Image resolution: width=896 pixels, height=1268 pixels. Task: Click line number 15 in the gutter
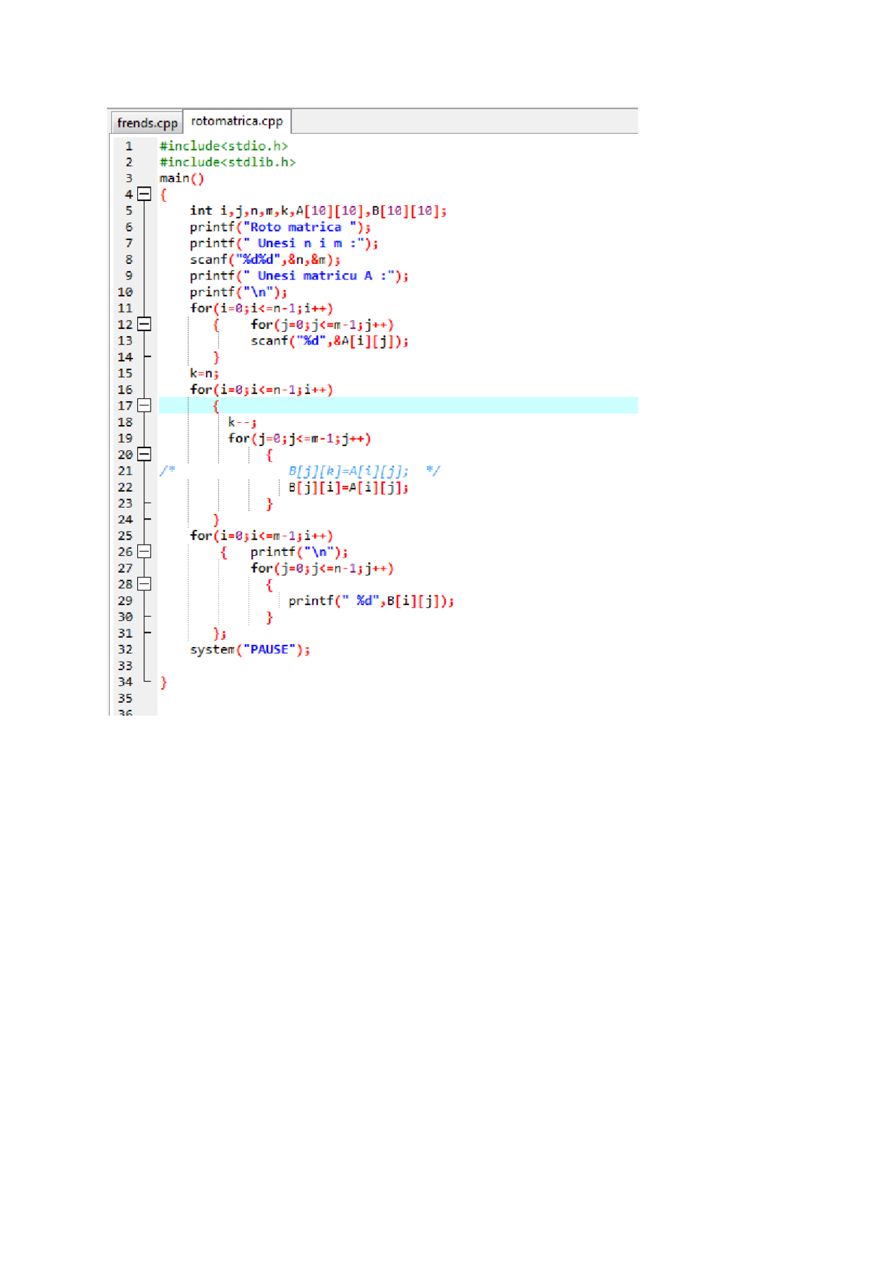(x=125, y=373)
